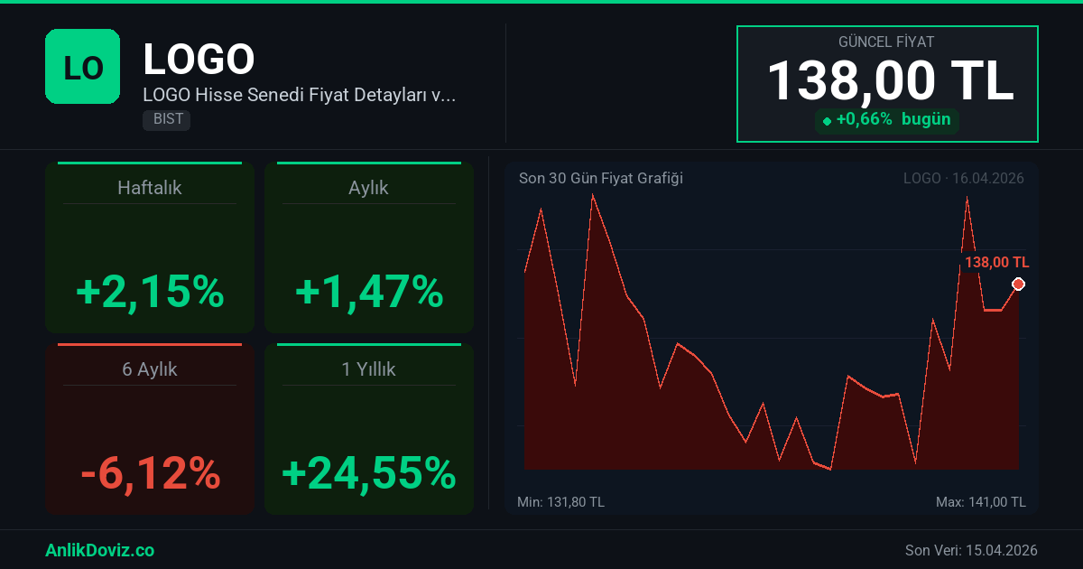The width and height of the screenshot is (1083, 569).
Task: Click the green diamond indicator beside +0,66%
Action: coord(827,120)
